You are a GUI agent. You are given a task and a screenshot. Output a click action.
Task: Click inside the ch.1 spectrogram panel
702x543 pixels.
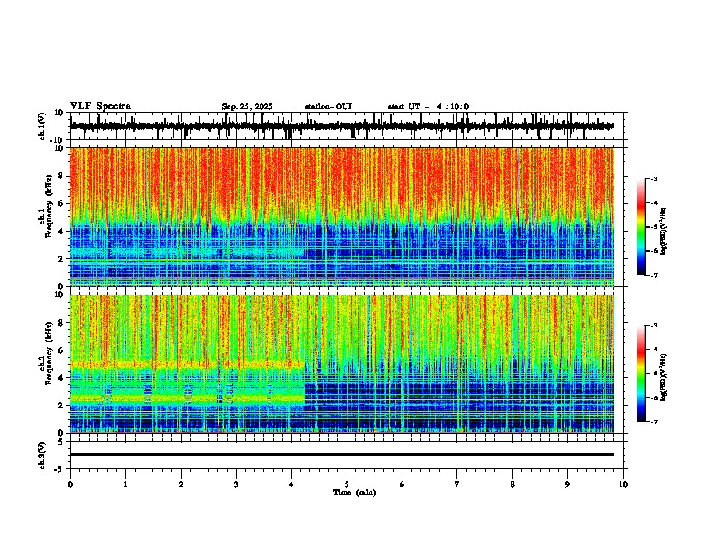(x=342, y=216)
